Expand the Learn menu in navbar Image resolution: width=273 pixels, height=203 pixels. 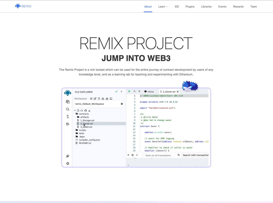point(163,7)
